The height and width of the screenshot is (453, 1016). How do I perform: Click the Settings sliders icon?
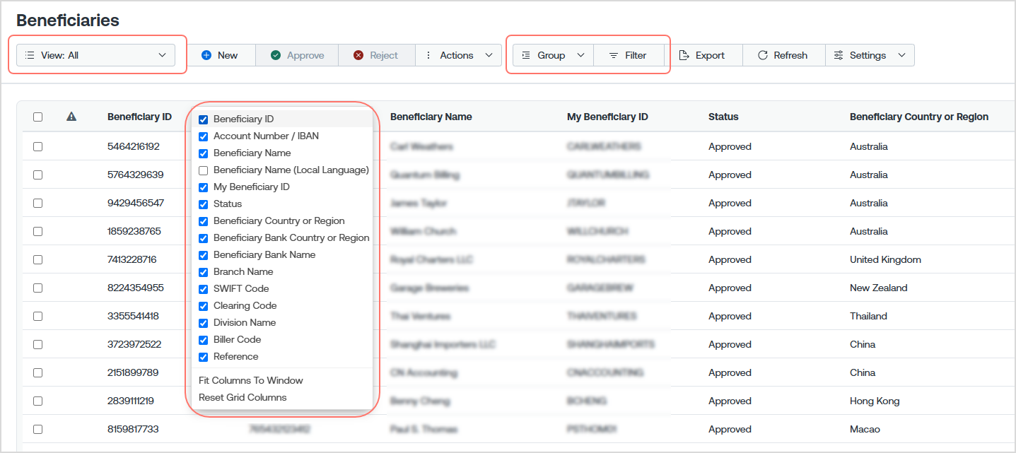coord(839,55)
